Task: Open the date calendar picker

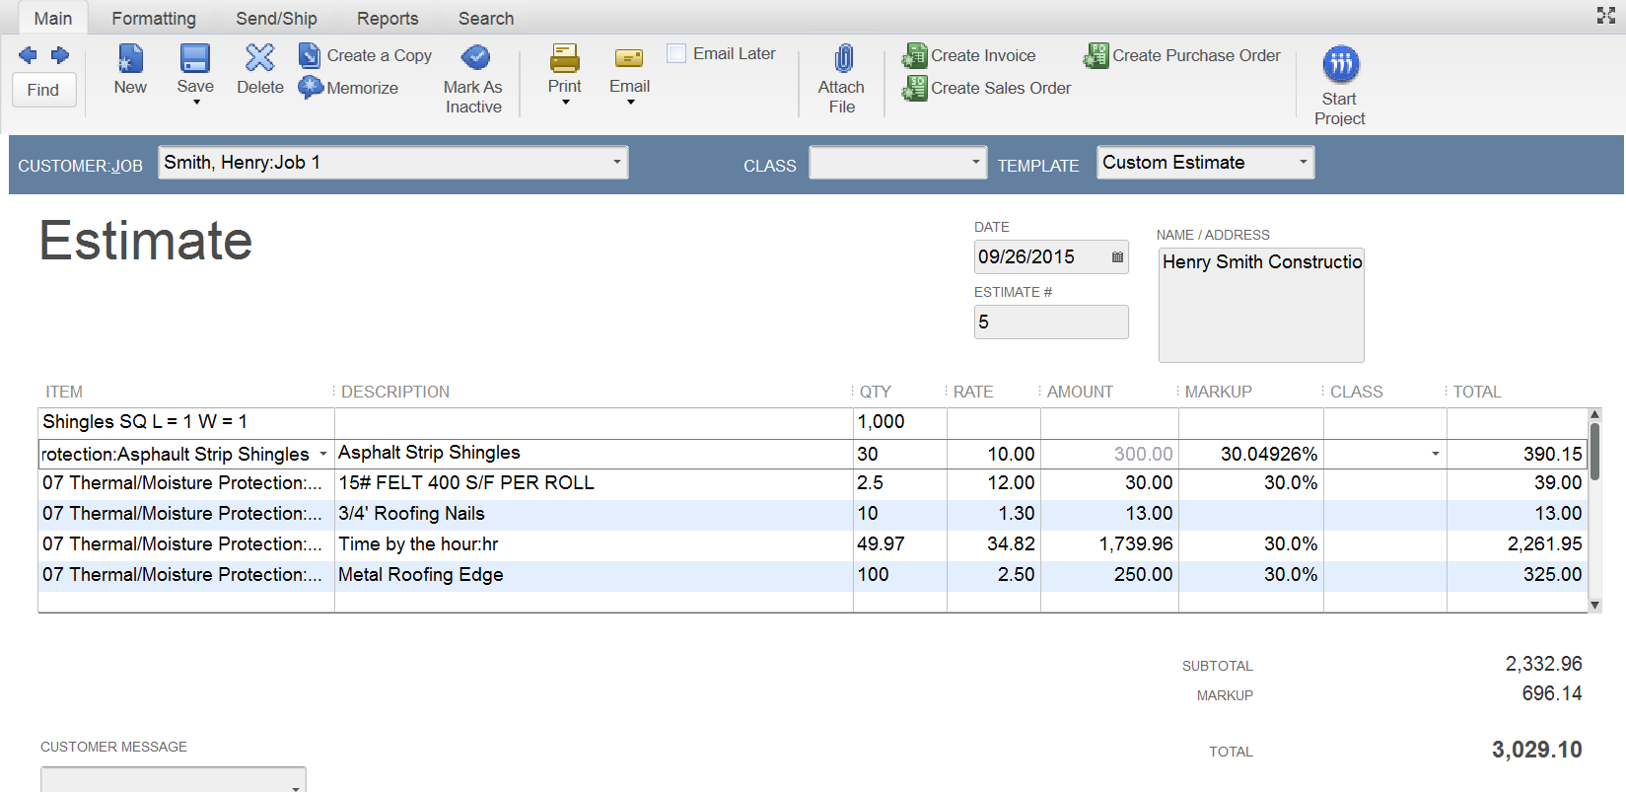Action: point(1117,257)
